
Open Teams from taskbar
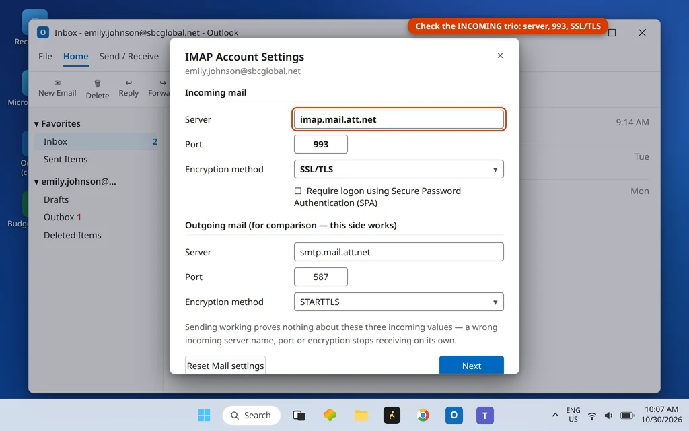click(x=485, y=415)
